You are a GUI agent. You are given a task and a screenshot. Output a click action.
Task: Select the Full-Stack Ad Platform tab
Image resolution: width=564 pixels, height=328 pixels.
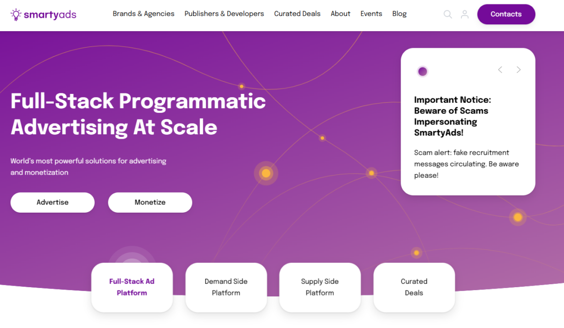coord(132,287)
